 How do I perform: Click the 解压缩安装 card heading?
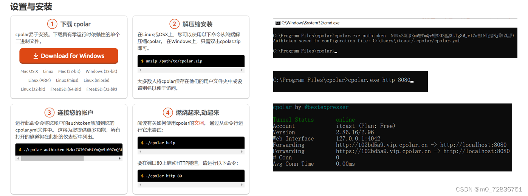(x=198, y=24)
